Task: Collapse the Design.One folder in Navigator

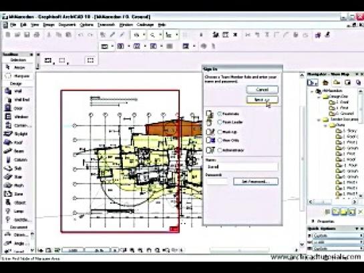Action: pyautogui.click(x=319, y=97)
